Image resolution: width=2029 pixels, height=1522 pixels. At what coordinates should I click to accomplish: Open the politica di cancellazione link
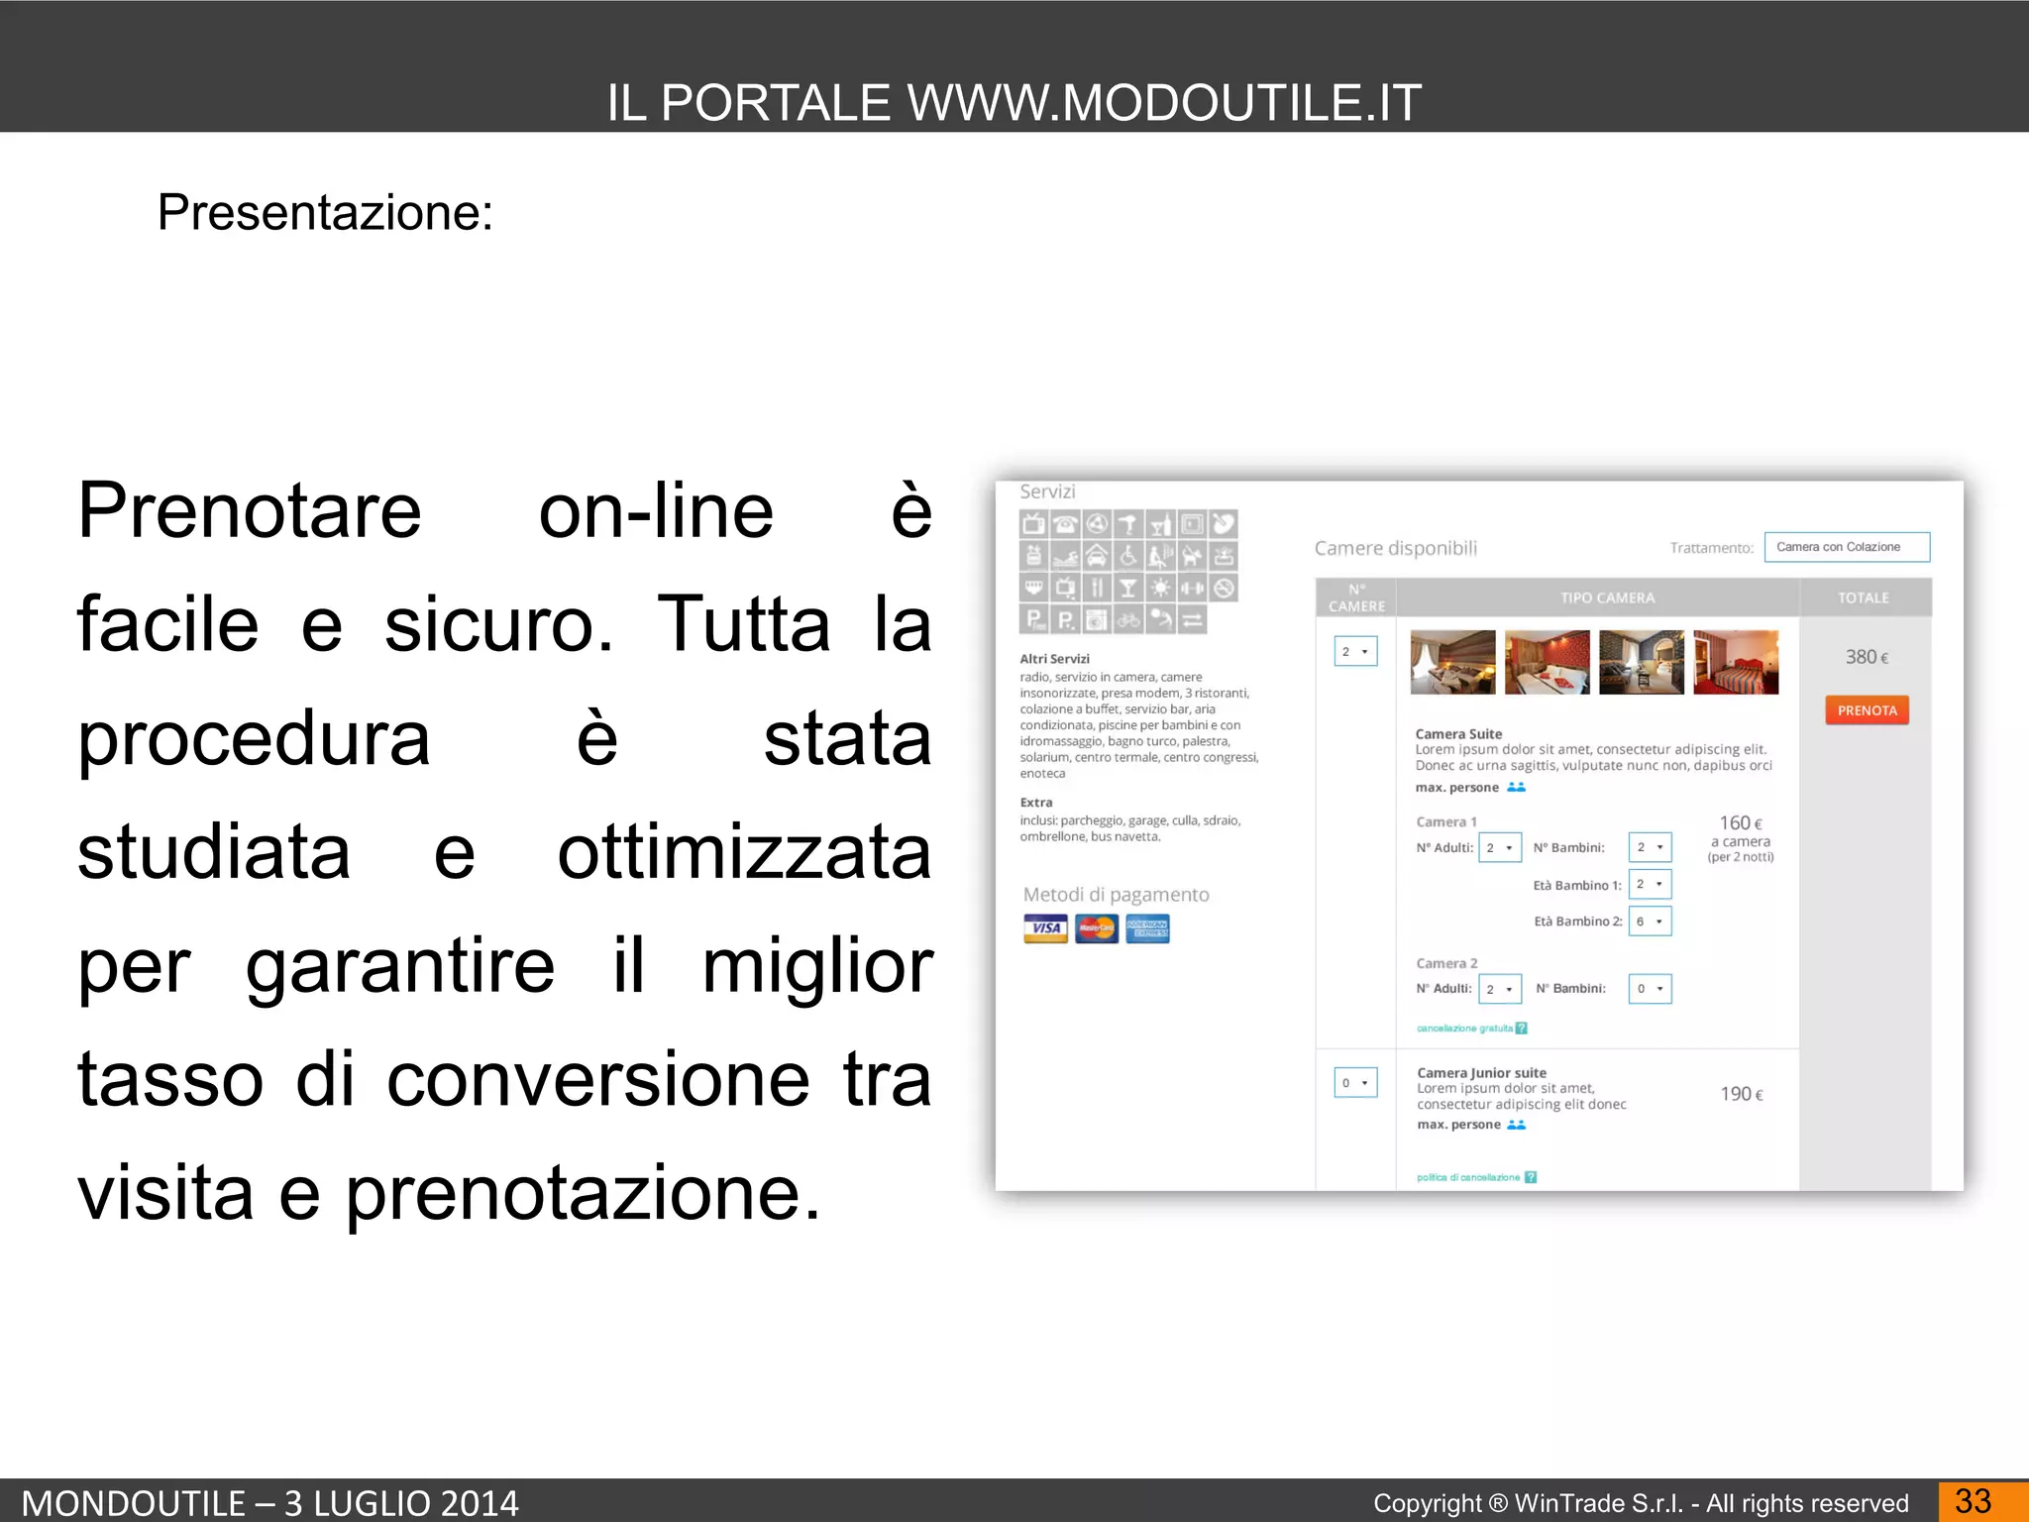point(1468,1177)
